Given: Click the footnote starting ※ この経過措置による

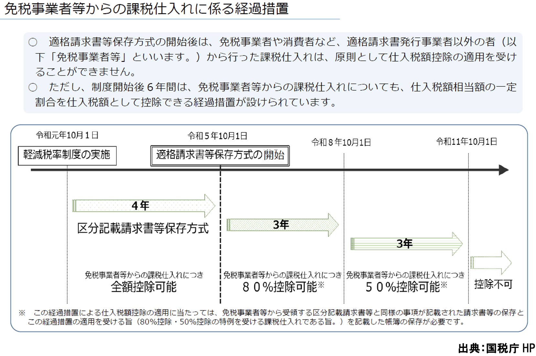Looking at the screenshot, I should [x=271, y=317].
